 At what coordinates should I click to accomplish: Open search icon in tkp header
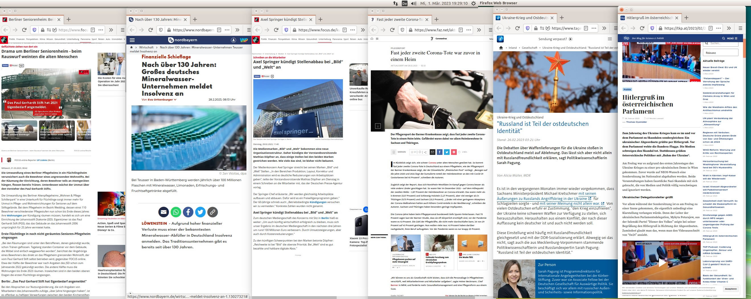click(x=724, y=38)
